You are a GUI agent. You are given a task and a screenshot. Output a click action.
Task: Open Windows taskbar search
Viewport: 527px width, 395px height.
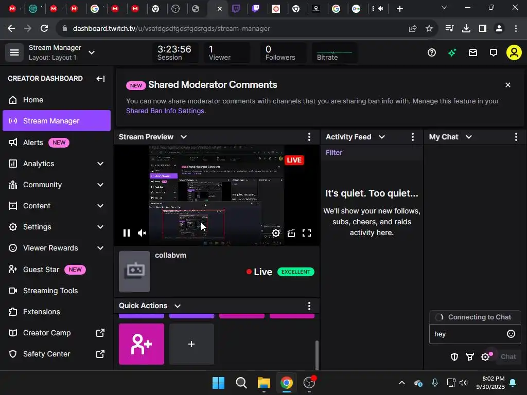coord(241,383)
